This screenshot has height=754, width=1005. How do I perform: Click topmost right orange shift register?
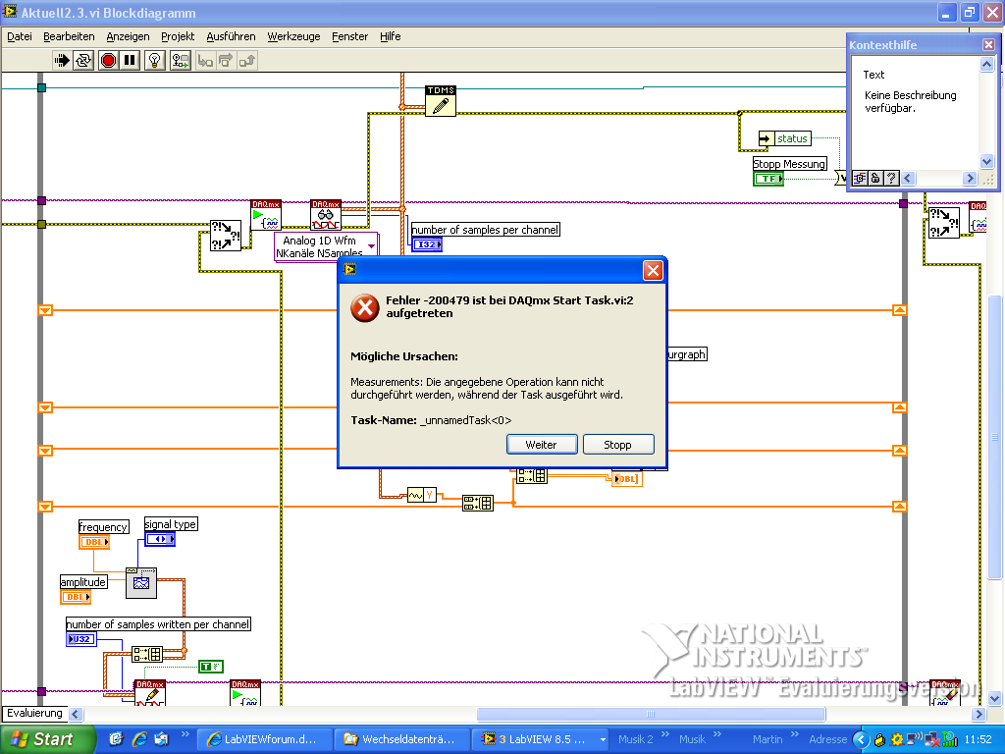click(x=900, y=310)
